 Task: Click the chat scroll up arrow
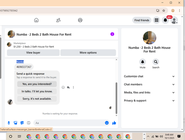tap(116, 60)
